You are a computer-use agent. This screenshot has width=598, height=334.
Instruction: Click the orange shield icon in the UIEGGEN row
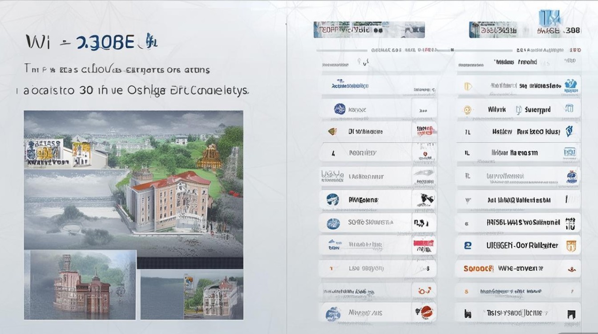pos(571,245)
